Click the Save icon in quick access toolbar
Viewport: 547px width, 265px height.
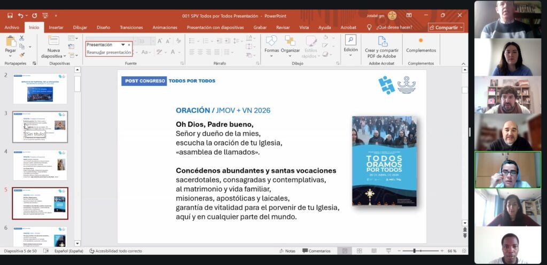point(10,16)
